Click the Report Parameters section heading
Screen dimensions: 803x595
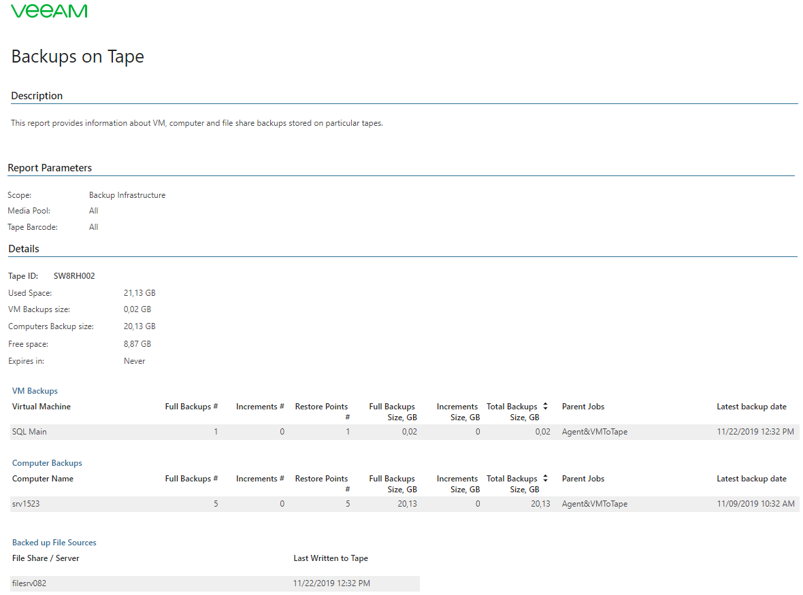50,168
